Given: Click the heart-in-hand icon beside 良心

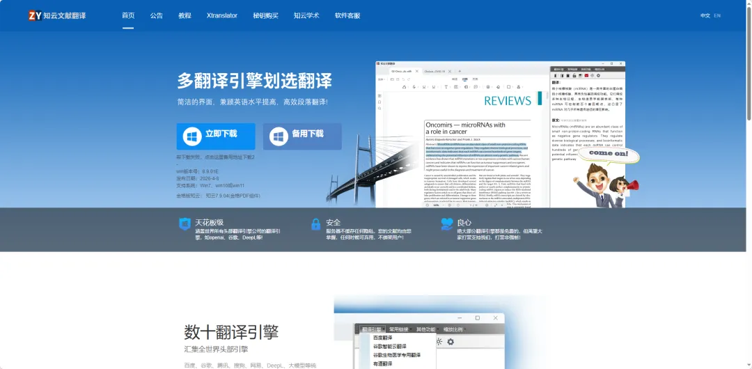Looking at the screenshot, I should [447, 223].
